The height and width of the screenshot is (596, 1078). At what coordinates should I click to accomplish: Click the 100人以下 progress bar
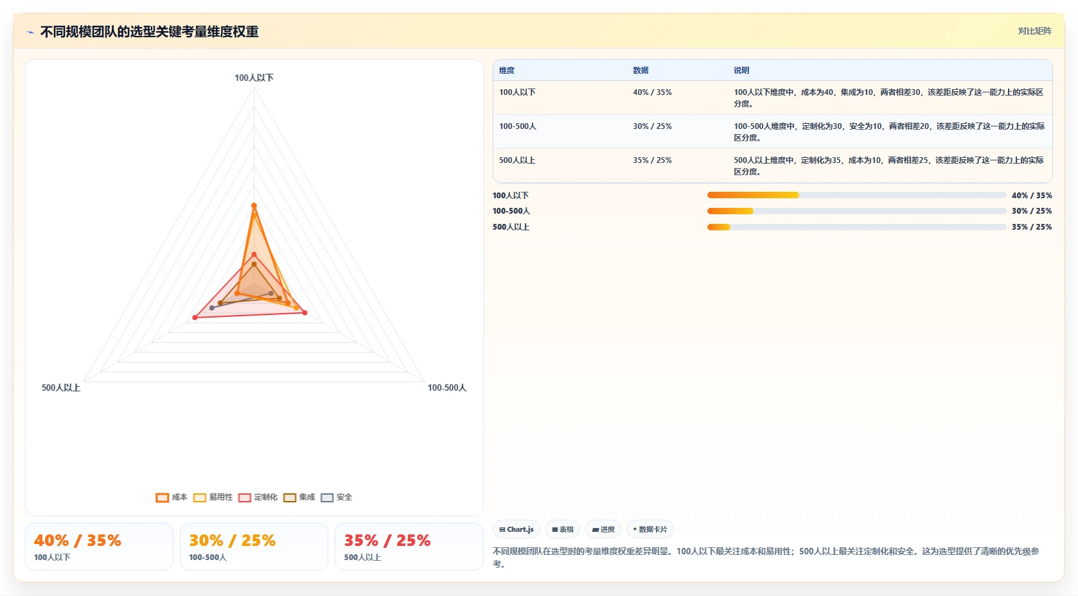[856, 195]
